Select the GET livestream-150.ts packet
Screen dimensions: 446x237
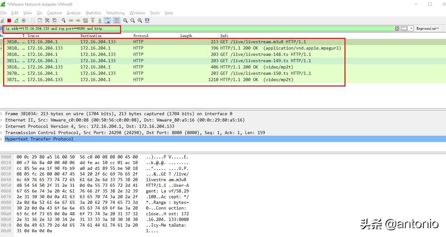click(223, 73)
